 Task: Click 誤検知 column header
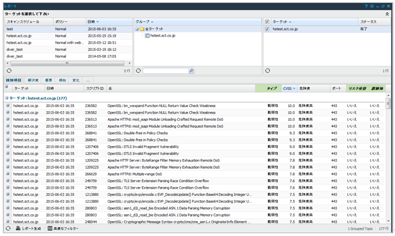[x=377, y=88]
